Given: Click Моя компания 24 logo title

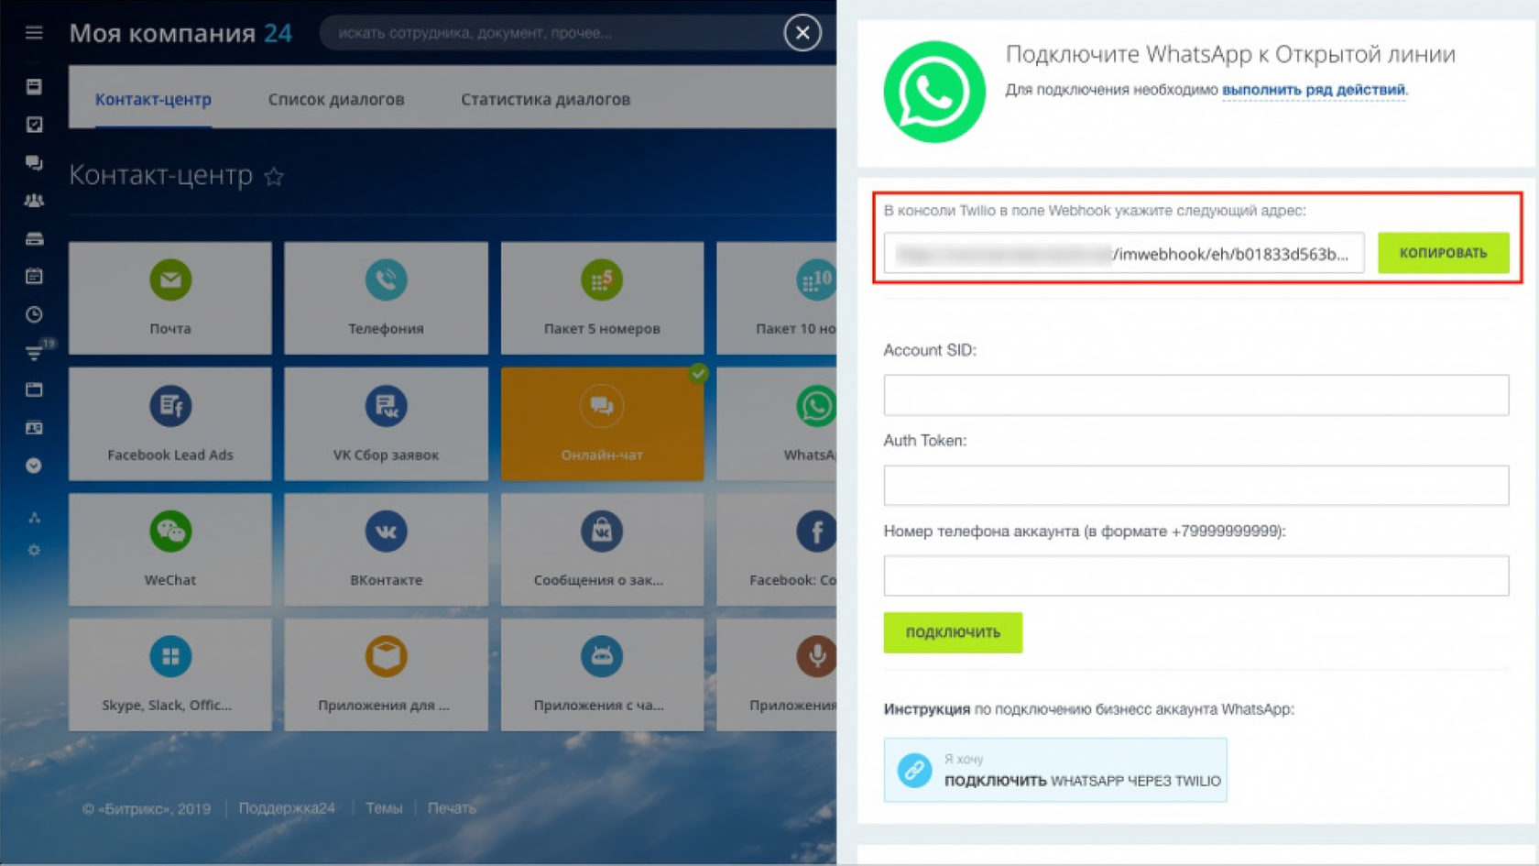Looking at the screenshot, I should coord(180,33).
